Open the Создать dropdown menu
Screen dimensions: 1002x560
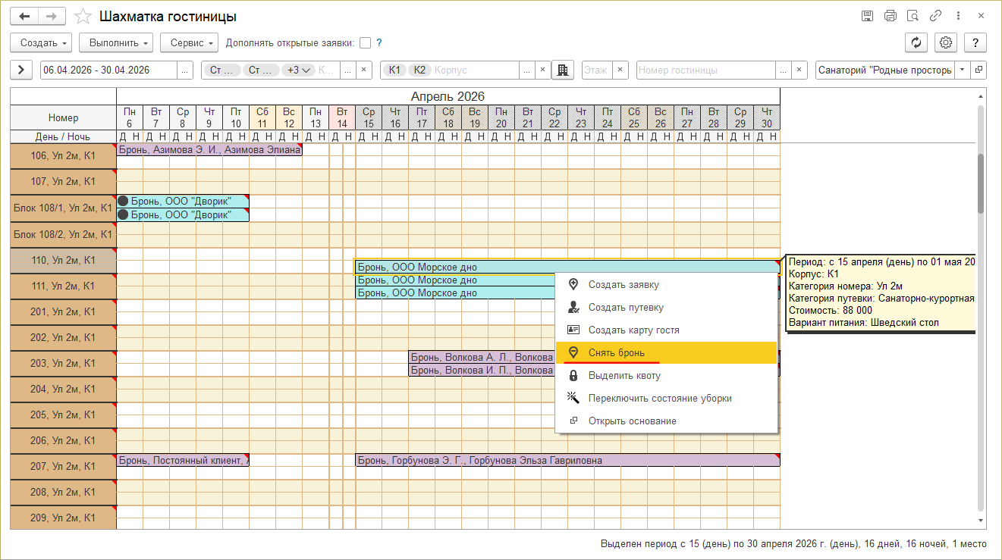tap(41, 43)
